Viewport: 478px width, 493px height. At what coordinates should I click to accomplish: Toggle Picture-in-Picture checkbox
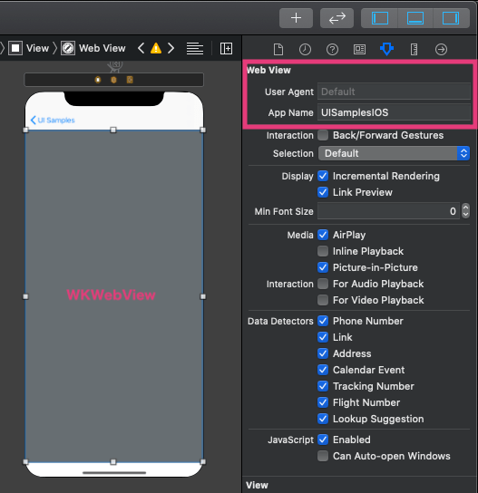coord(323,267)
